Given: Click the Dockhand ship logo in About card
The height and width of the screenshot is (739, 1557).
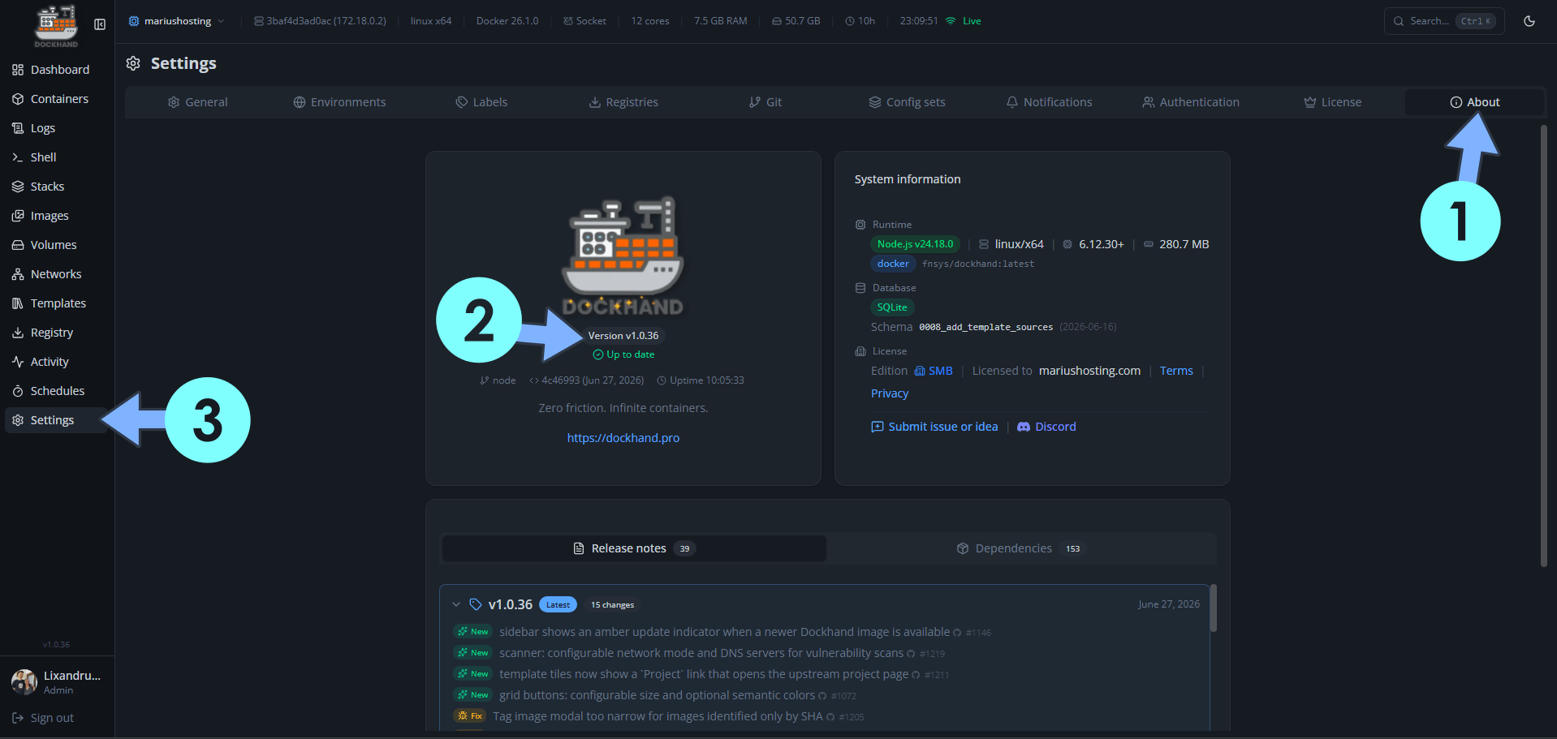Looking at the screenshot, I should [x=623, y=256].
